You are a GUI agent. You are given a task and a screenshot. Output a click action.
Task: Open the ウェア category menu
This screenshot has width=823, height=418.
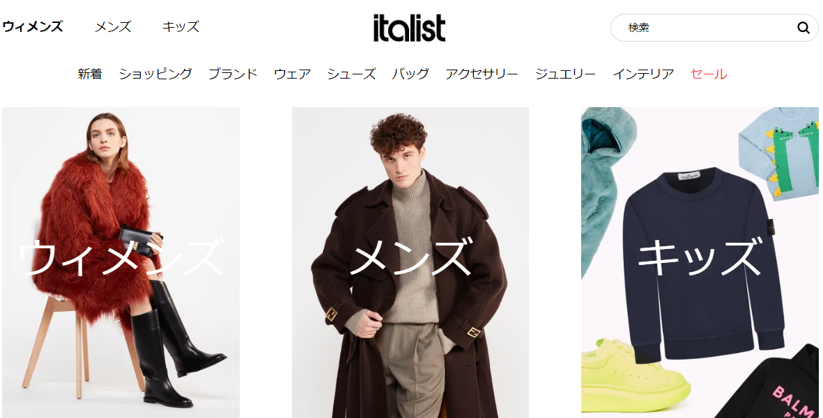[293, 74]
